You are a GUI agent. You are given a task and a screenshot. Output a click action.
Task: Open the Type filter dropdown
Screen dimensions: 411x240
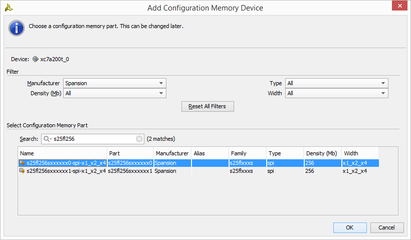click(x=336, y=83)
